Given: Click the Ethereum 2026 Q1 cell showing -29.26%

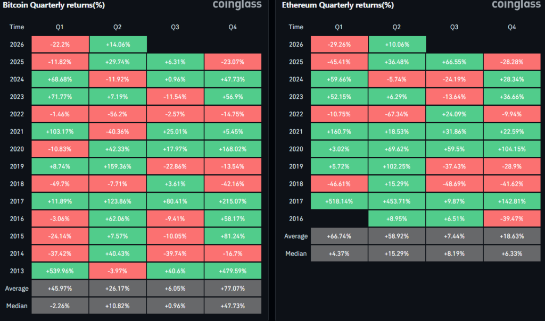Looking at the screenshot, I should (339, 44).
